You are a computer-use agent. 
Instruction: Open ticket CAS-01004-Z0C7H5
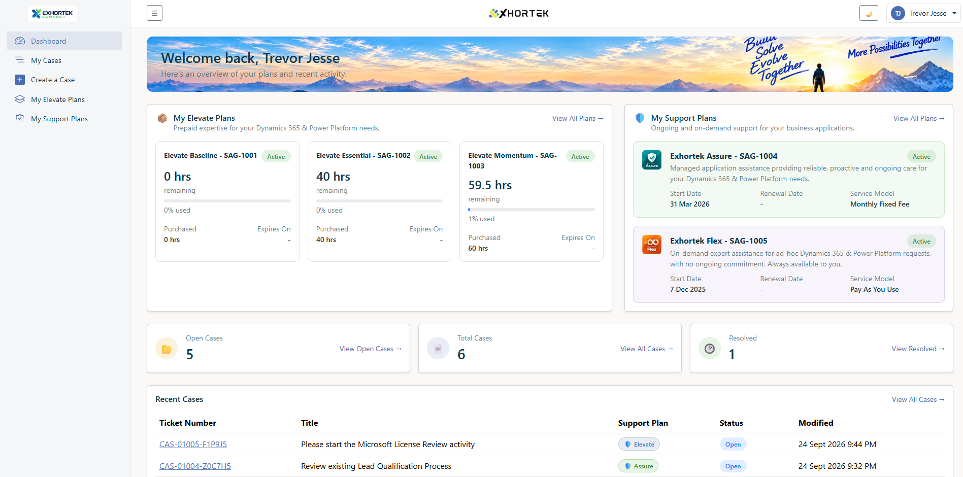click(x=195, y=466)
